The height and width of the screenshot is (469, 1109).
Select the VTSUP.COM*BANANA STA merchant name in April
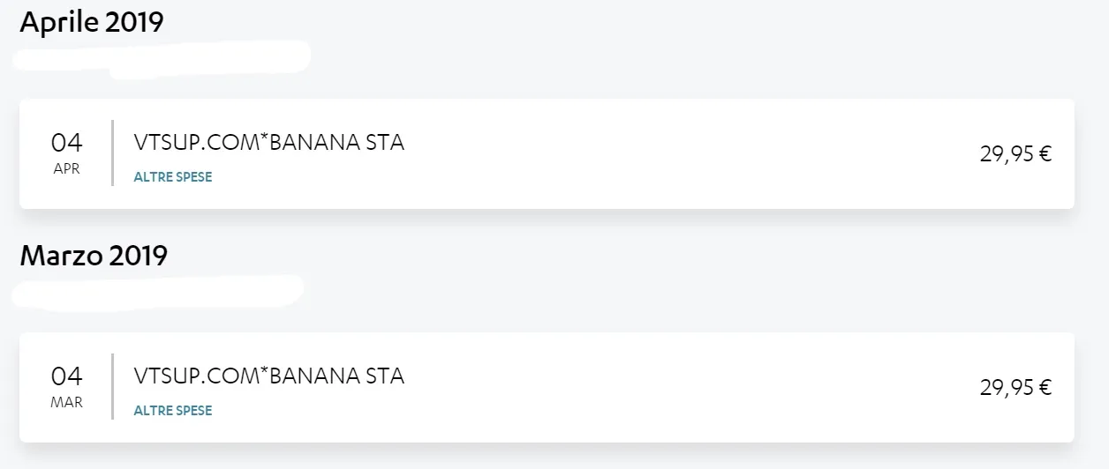click(x=268, y=143)
